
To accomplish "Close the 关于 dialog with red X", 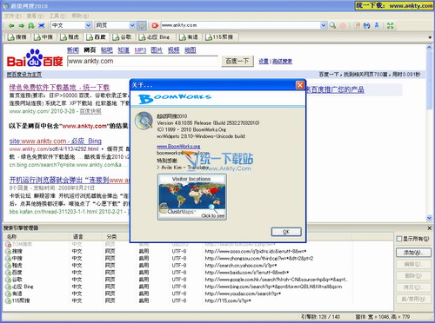I will tap(300, 85).
